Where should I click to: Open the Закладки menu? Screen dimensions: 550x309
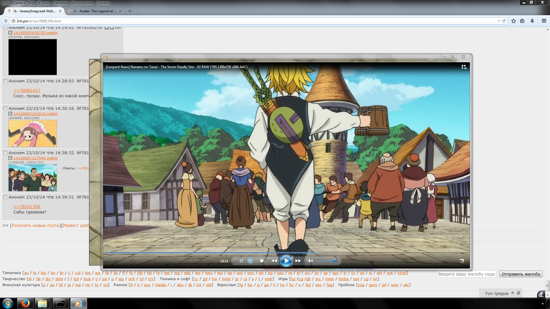(61, 3)
